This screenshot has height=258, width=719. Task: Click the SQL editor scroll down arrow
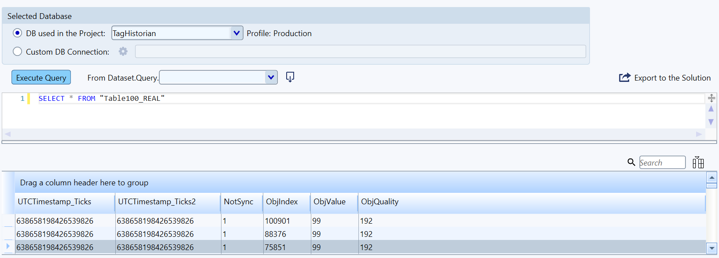pyautogui.click(x=711, y=122)
